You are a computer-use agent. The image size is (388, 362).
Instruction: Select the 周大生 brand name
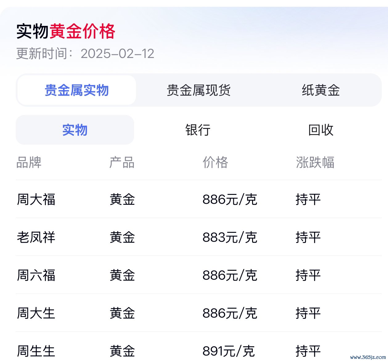(36, 313)
